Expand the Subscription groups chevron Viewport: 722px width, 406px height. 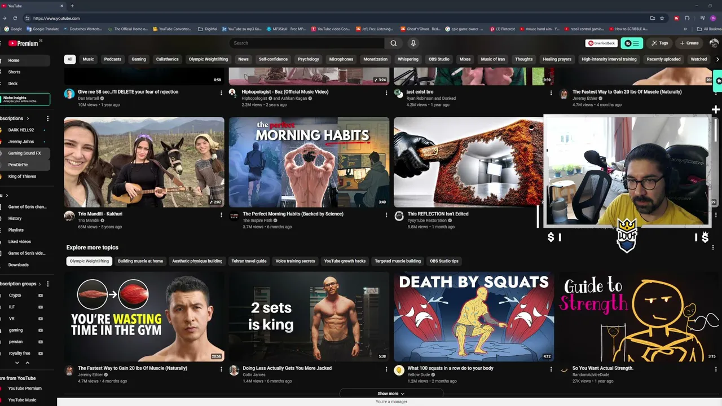(x=41, y=284)
